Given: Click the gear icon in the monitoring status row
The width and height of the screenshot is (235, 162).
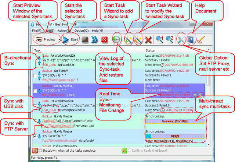Looking at the screenshot, I should tap(195, 95).
